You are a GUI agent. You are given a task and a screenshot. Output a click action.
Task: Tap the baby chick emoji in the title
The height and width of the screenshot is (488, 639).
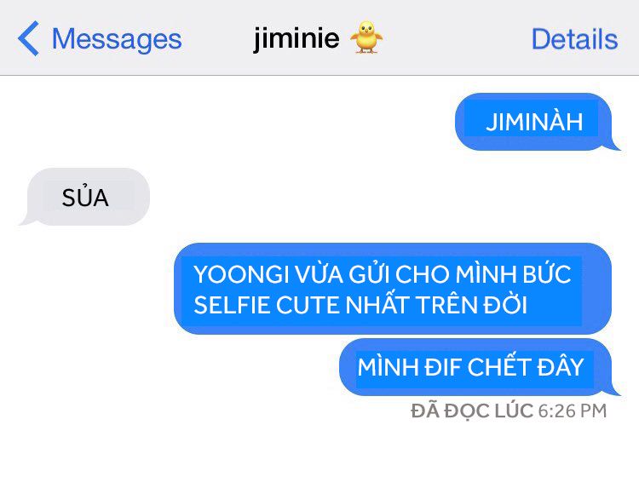(366, 37)
